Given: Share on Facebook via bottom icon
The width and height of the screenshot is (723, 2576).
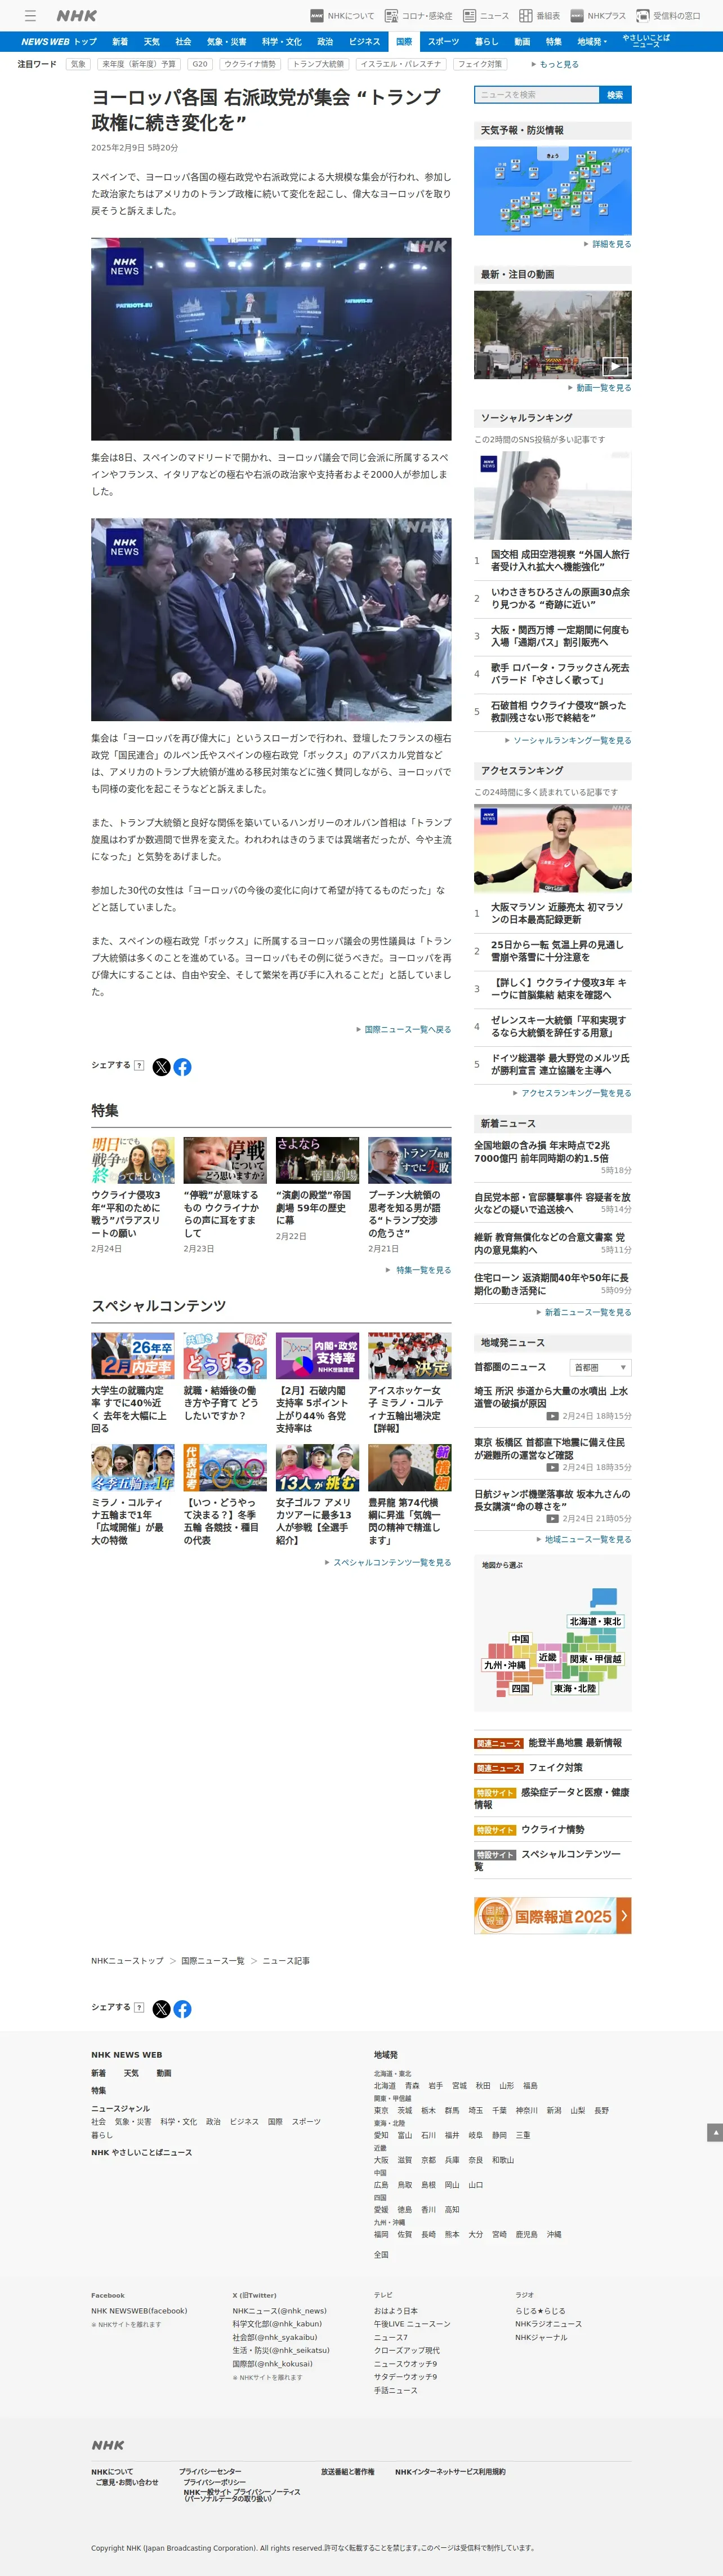Looking at the screenshot, I should [x=182, y=2009].
